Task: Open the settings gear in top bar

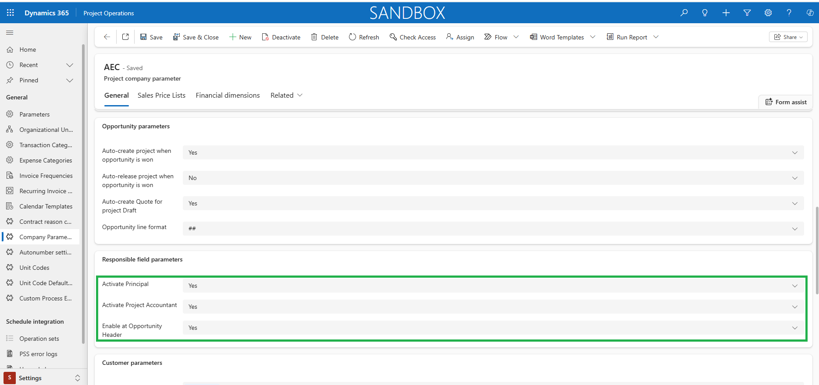Action: 768,13
